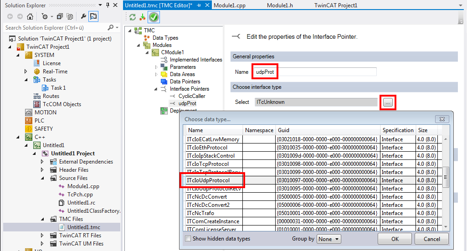This screenshot has height=251, width=467.
Task: Open the Group by None dropdown
Action: (328, 239)
